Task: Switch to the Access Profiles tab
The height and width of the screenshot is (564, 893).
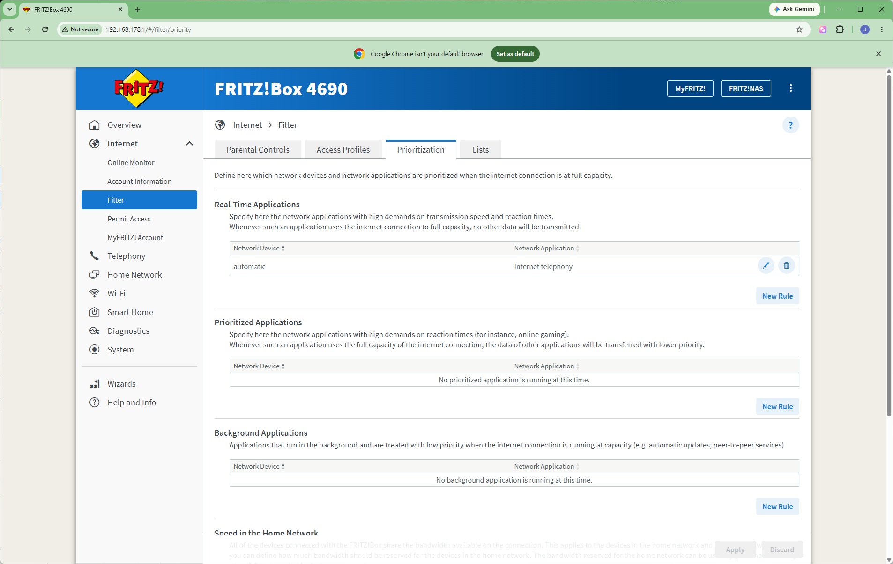Action: (x=343, y=150)
